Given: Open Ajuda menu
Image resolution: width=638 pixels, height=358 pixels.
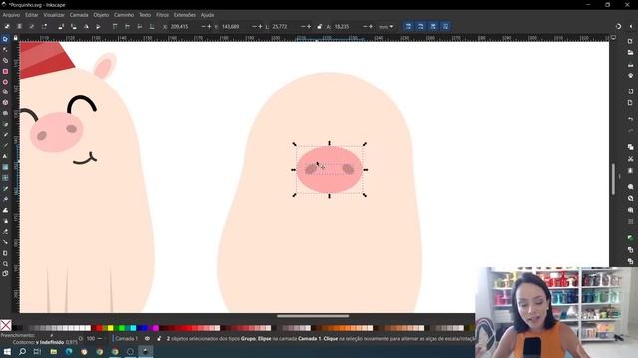Looking at the screenshot, I should pyautogui.click(x=208, y=15).
